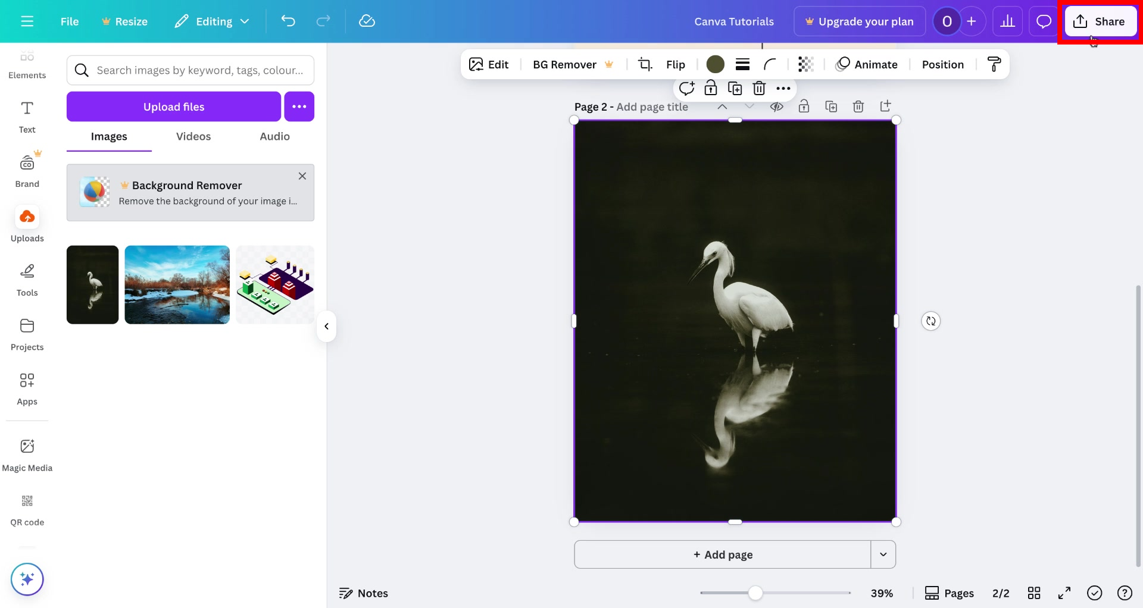Toggle the transparency checkerboard setting

(805, 64)
